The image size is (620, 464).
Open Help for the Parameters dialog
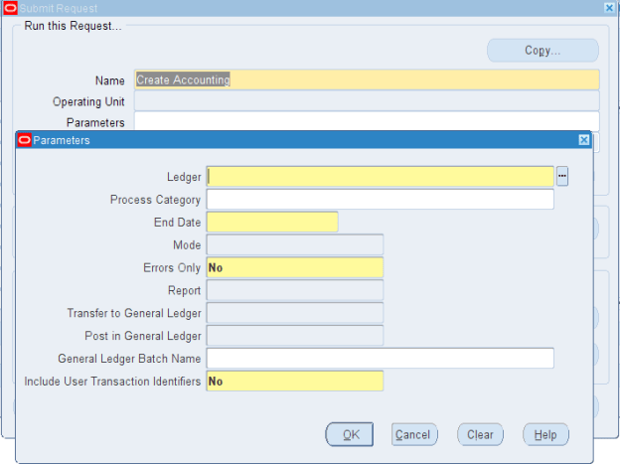pos(545,434)
